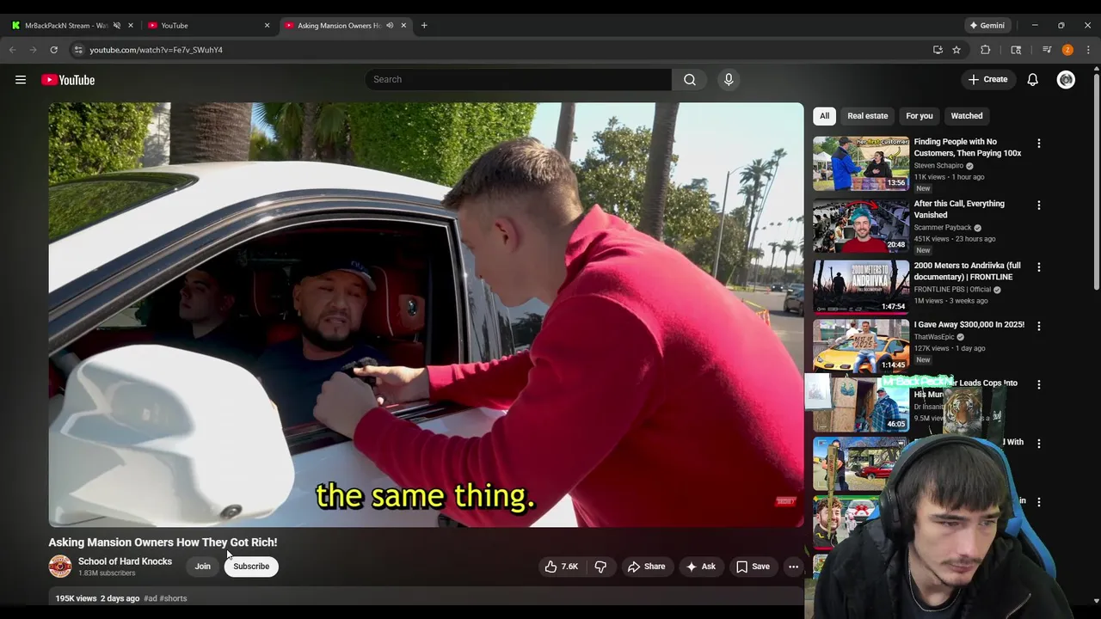Like the video with 7.6K likes
This screenshot has width=1101, height=619.
(561, 567)
